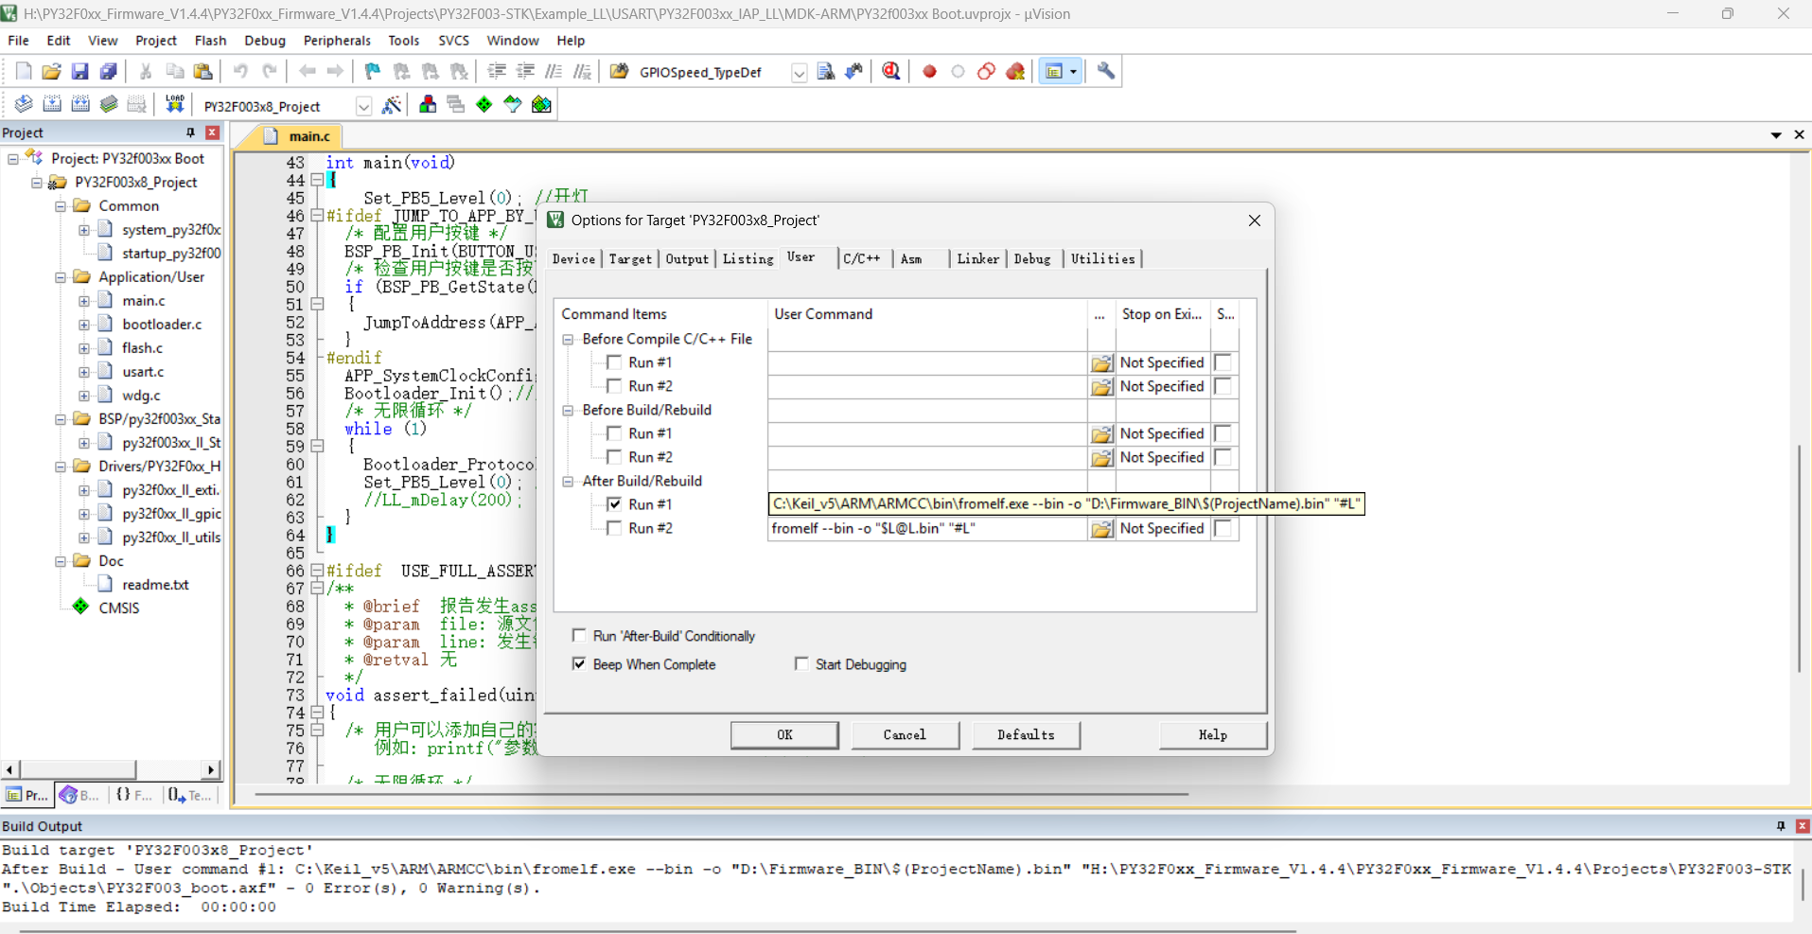This screenshot has height=934, width=1812.
Task: Click the Paste toolbar icon
Action: (x=202, y=71)
